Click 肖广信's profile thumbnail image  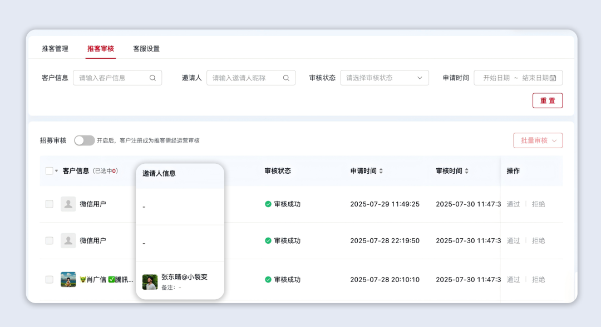(68, 279)
